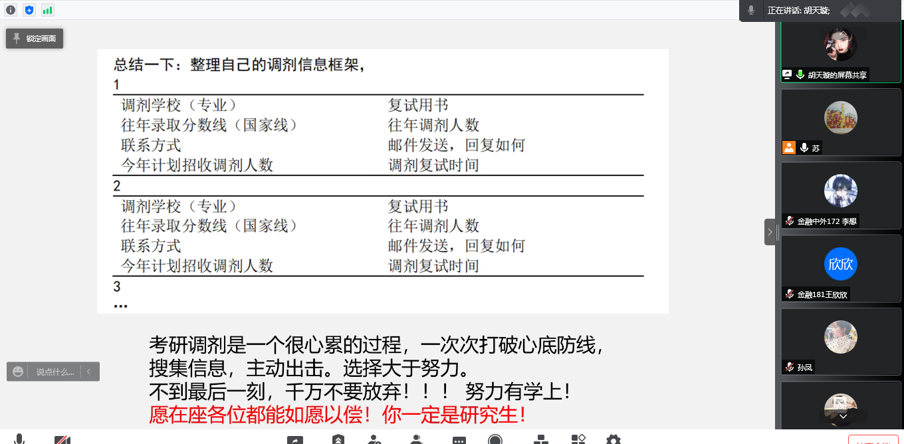This screenshot has width=904, height=444.
Task: Toggle the camera video at bottom left
Action: (62, 440)
